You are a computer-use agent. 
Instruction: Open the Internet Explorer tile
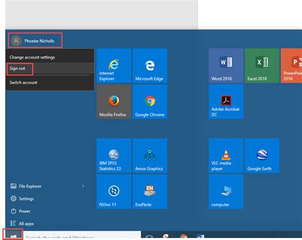(114, 66)
